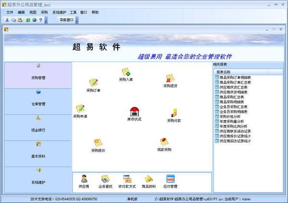Viewport: 288px width, 203px height.
Task: Click the 导航窗口 toolbar button
Action: click(x=66, y=20)
